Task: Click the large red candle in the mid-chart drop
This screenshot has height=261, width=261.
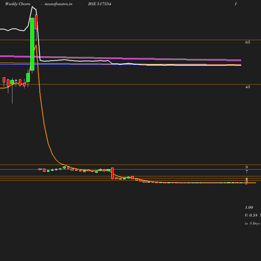Action: [x=112, y=173]
